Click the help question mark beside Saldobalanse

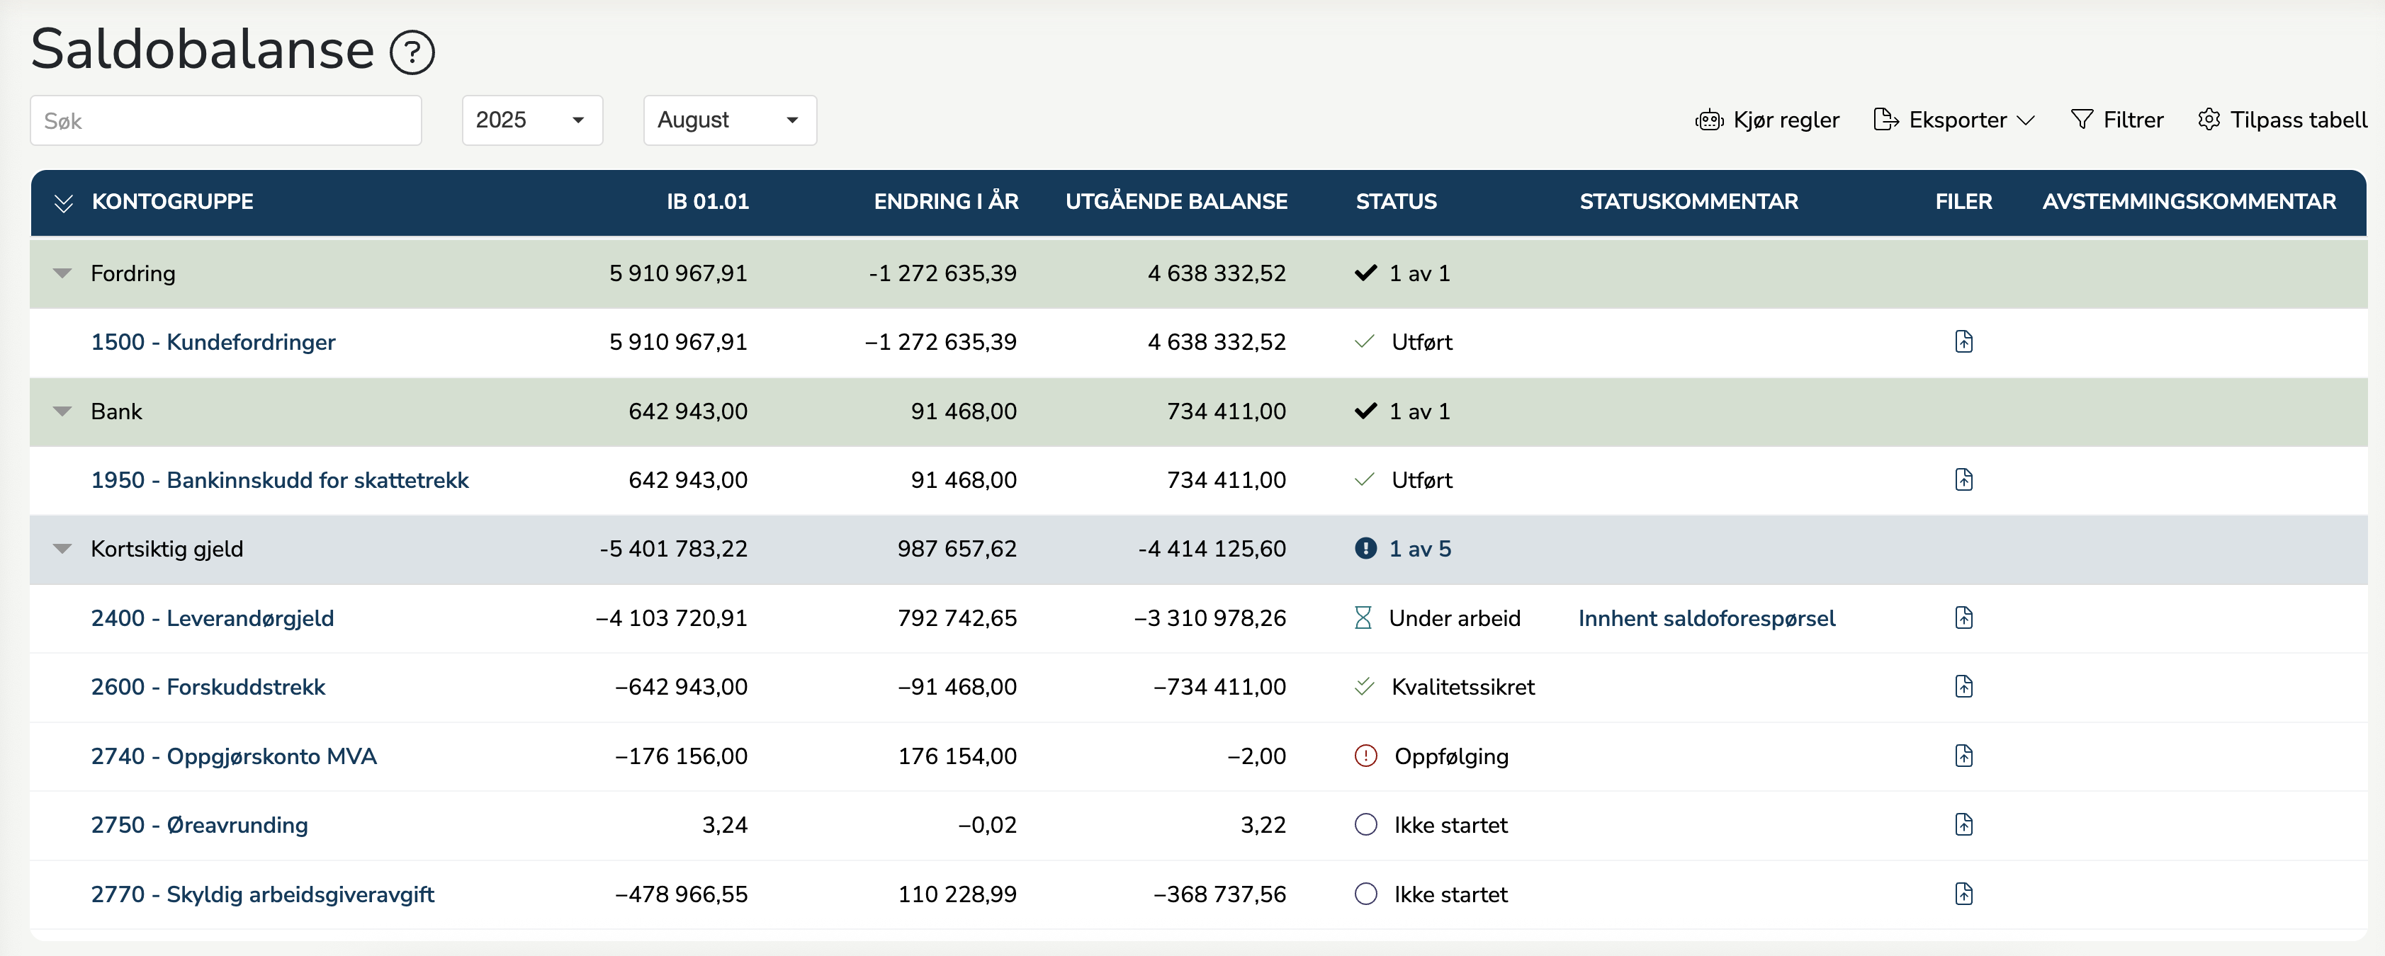(x=412, y=52)
